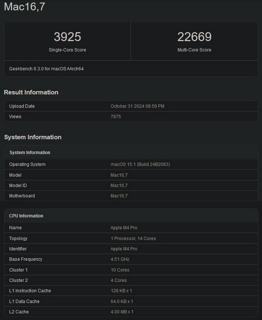
Task: Click Apple M4 Pro in the Name row
Action: [x=124, y=228]
